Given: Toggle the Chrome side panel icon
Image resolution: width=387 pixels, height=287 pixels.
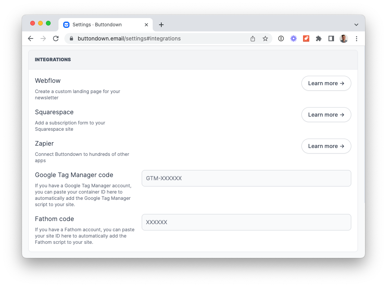Looking at the screenshot, I should pos(331,38).
